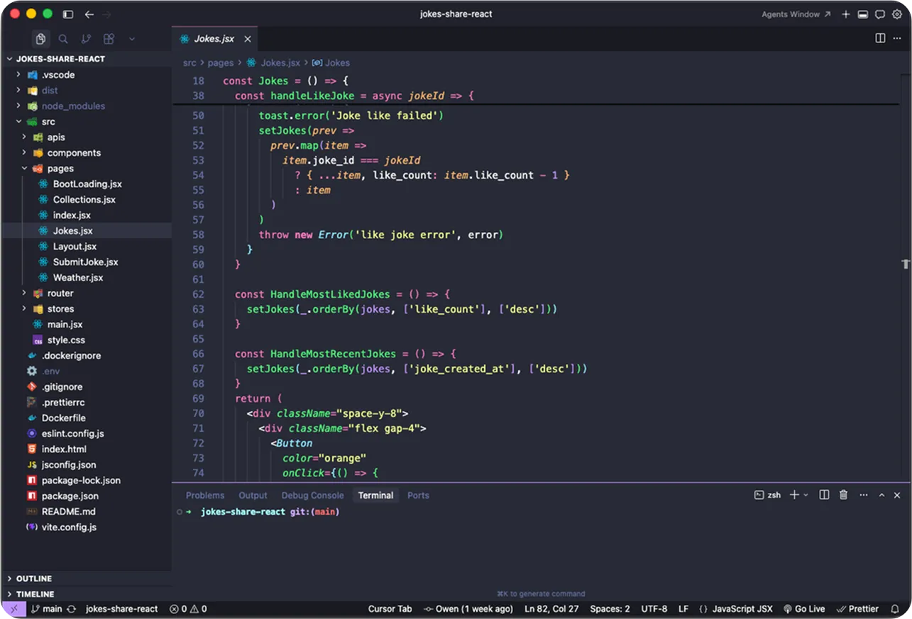Open the new terminal launch profile dropdown

coord(806,495)
